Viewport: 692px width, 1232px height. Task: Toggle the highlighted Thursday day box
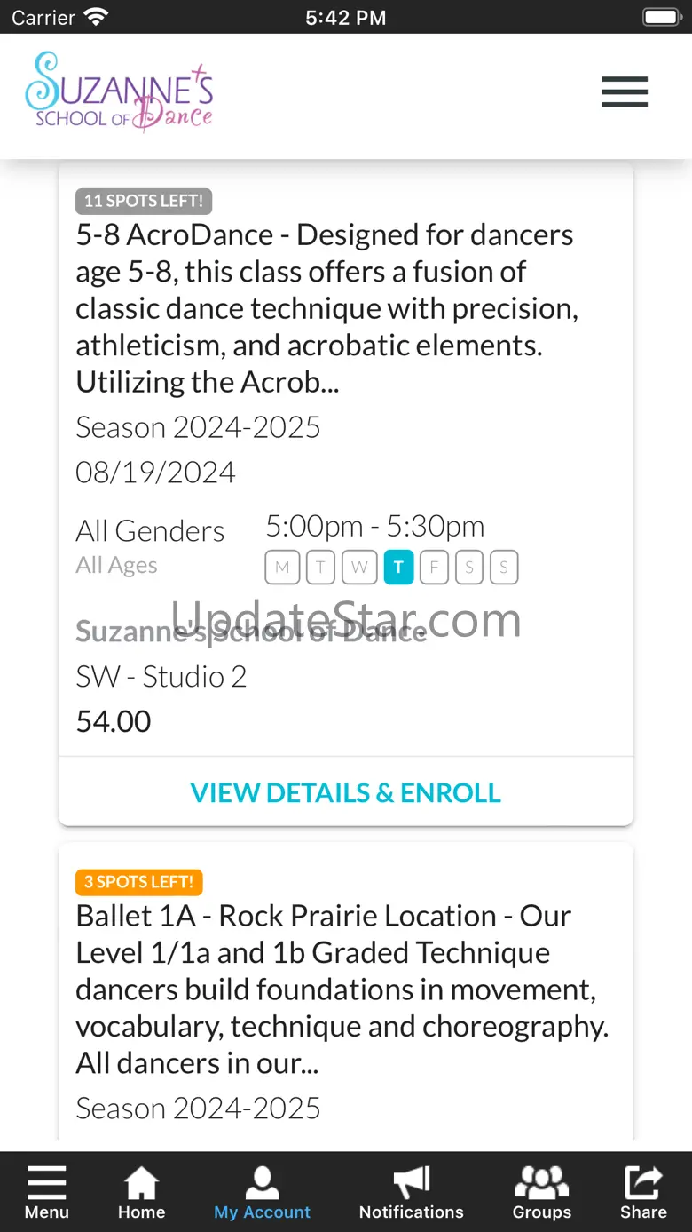[x=398, y=568]
